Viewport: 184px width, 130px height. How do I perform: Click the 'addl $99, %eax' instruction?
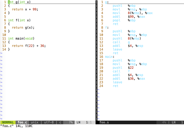tap(129, 17)
